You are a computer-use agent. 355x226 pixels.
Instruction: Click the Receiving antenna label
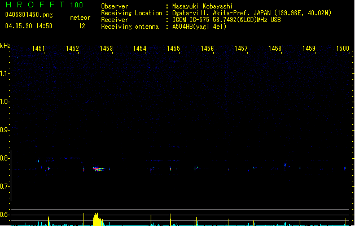pyautogui.click(x=130, y=27)
